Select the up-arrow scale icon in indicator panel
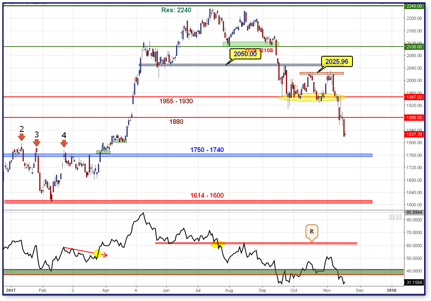Screen dimensions: 431x301 pos(392,217)
